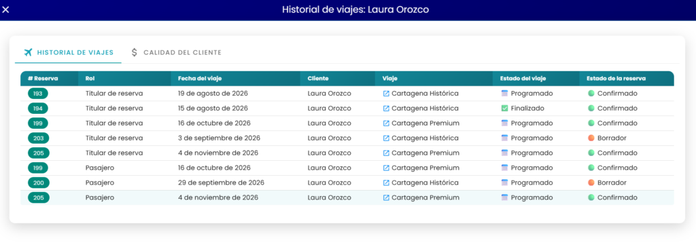Open trip link icon for reservation 203
The width and height of the screenshot is (696, 247).
coord(386,138)
